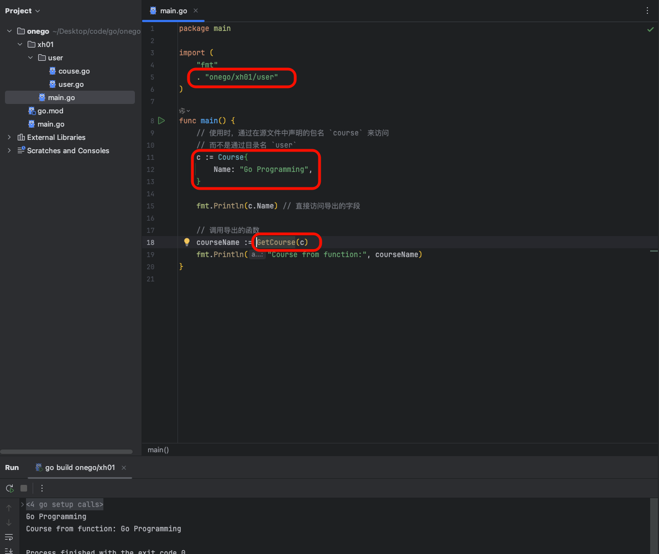This screenshot has width=659, height=554.
Task: Open editor tab options menu
Action: coord(647,11)
